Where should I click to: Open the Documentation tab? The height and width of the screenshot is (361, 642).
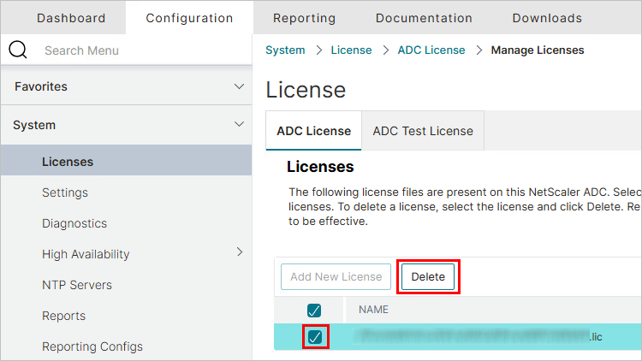coord(424,18)
